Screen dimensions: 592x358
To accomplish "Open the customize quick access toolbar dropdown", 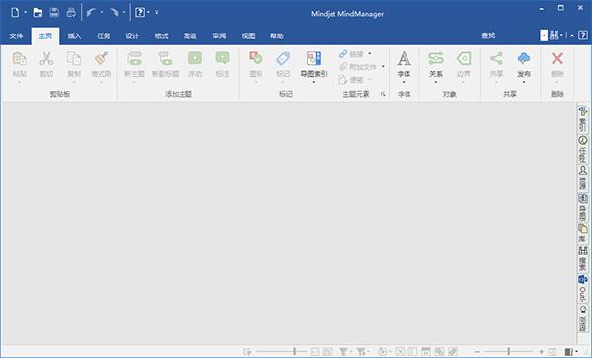I will click(156, 13).
